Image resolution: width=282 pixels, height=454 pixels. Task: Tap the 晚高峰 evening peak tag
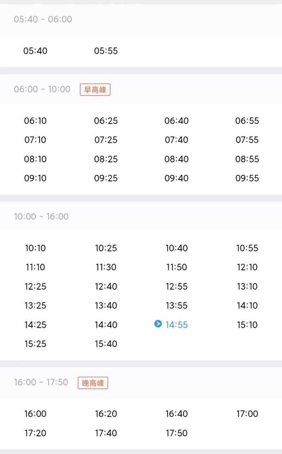point(93,383)
